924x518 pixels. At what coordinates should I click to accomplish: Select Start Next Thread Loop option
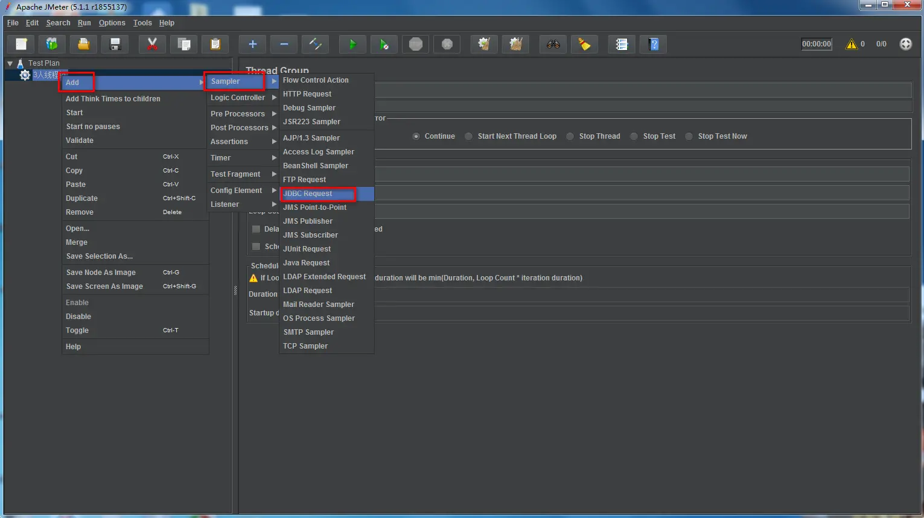click(x=468, y=136)
